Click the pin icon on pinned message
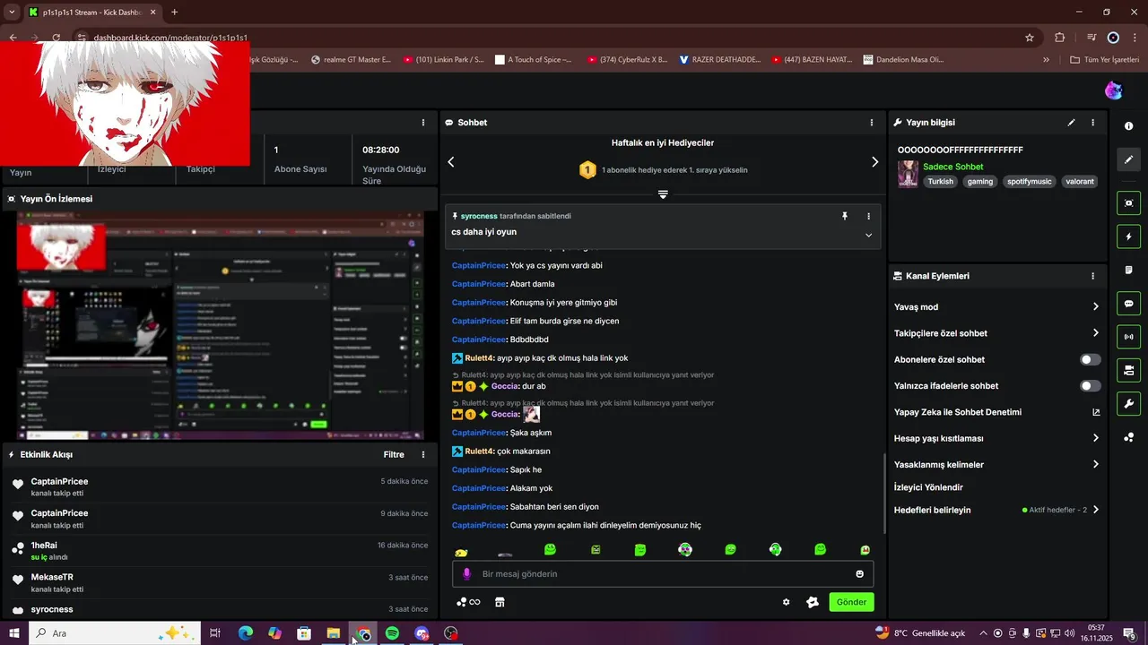 click(x=844, y=216)
